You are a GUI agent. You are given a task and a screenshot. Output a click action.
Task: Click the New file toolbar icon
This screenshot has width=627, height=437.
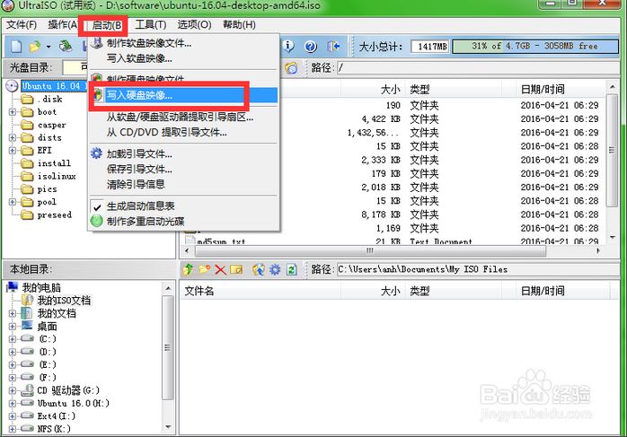tap(16, 47)
